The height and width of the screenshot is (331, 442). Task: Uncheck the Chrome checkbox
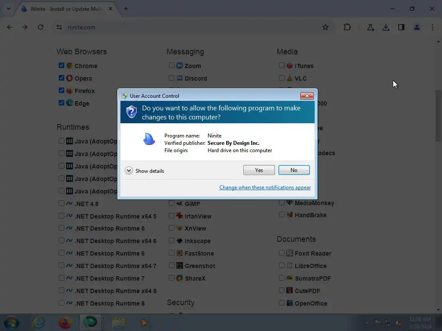61,66
